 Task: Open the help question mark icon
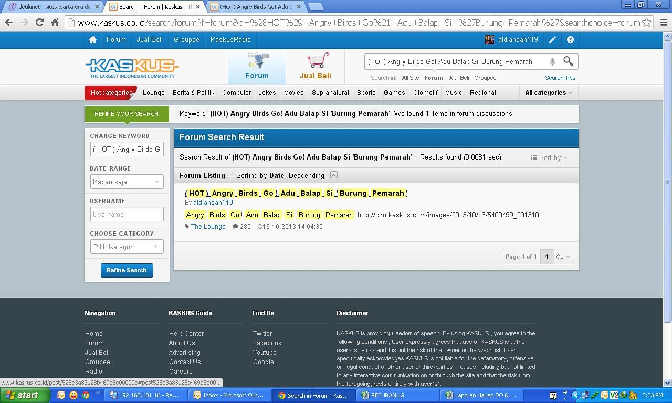click(x=570, y=40)
